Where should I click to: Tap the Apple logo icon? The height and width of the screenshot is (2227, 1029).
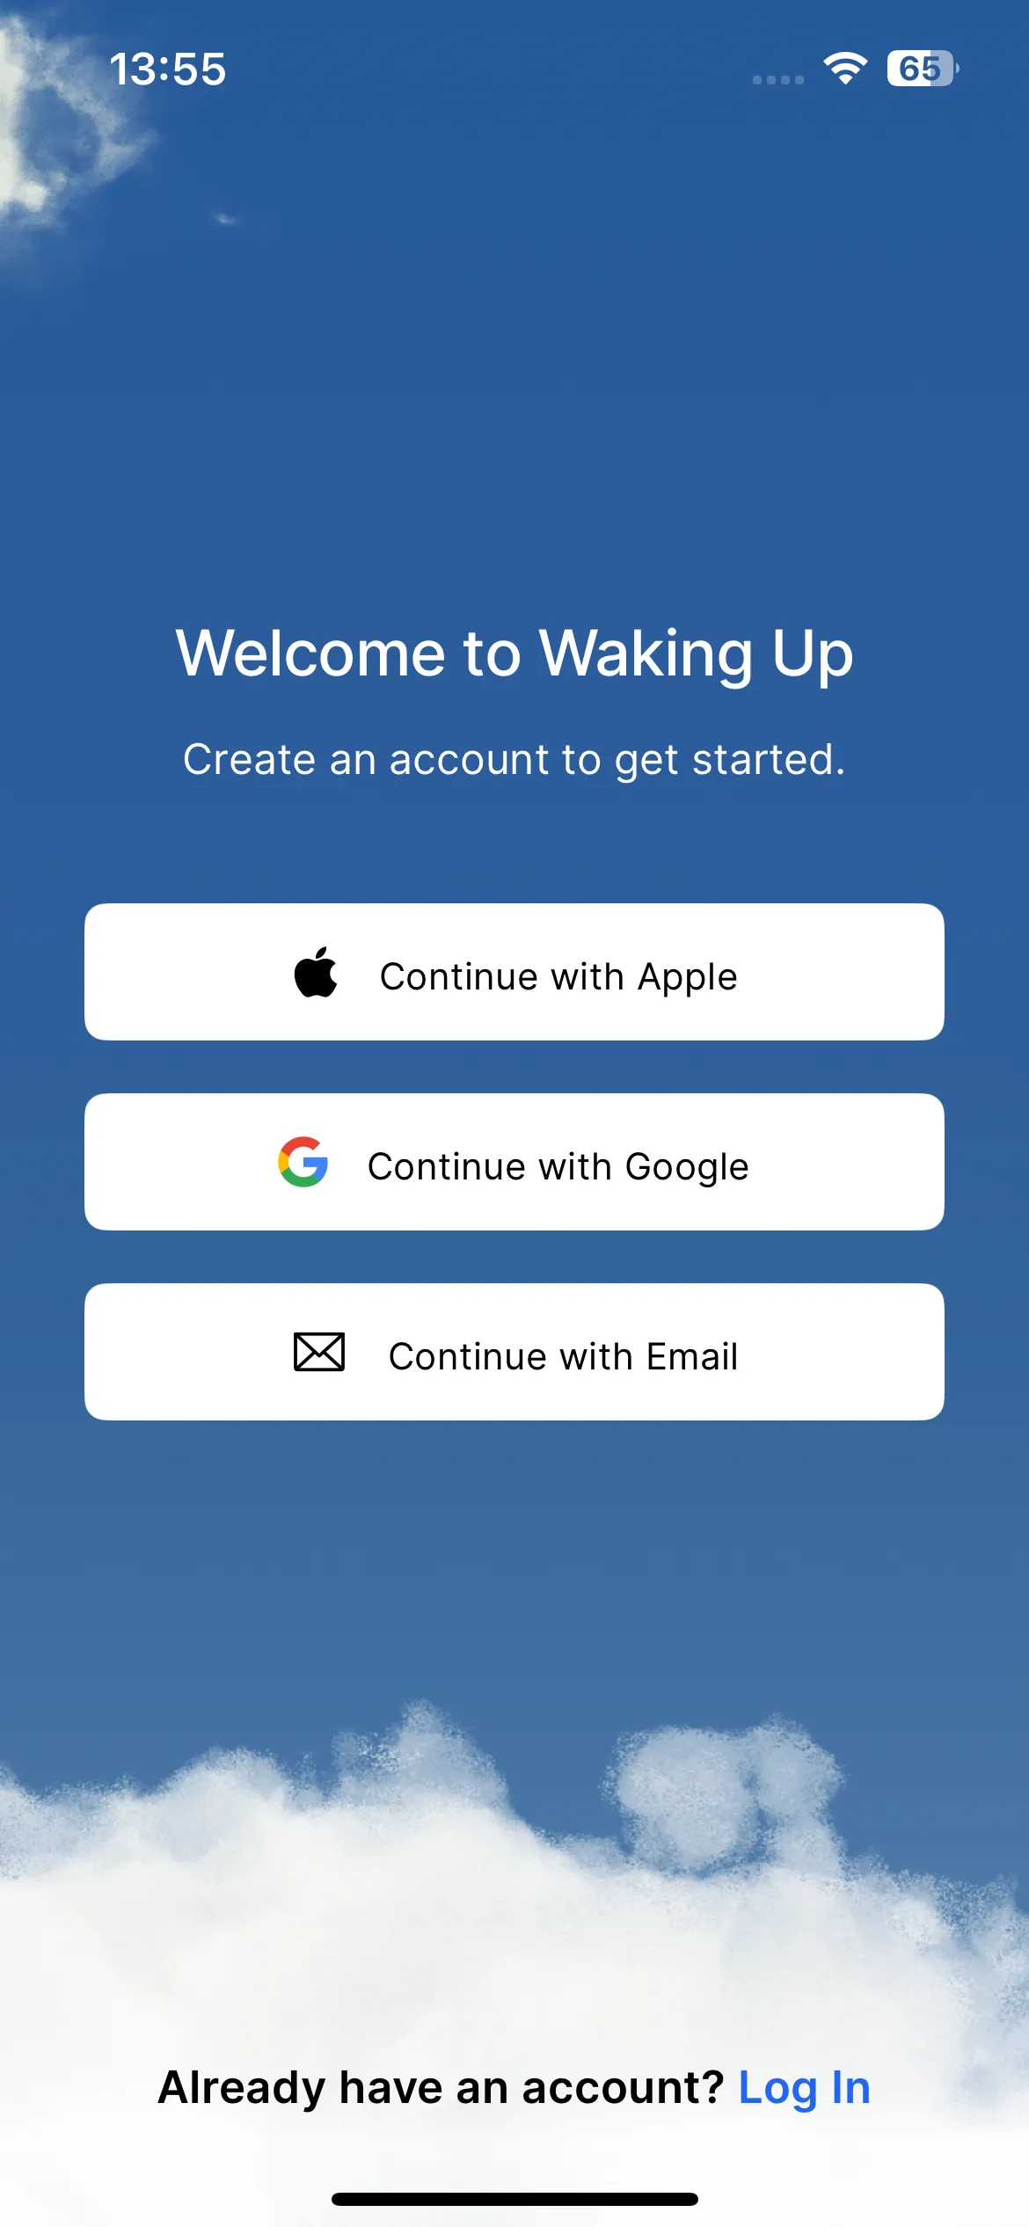coord(316,973)
